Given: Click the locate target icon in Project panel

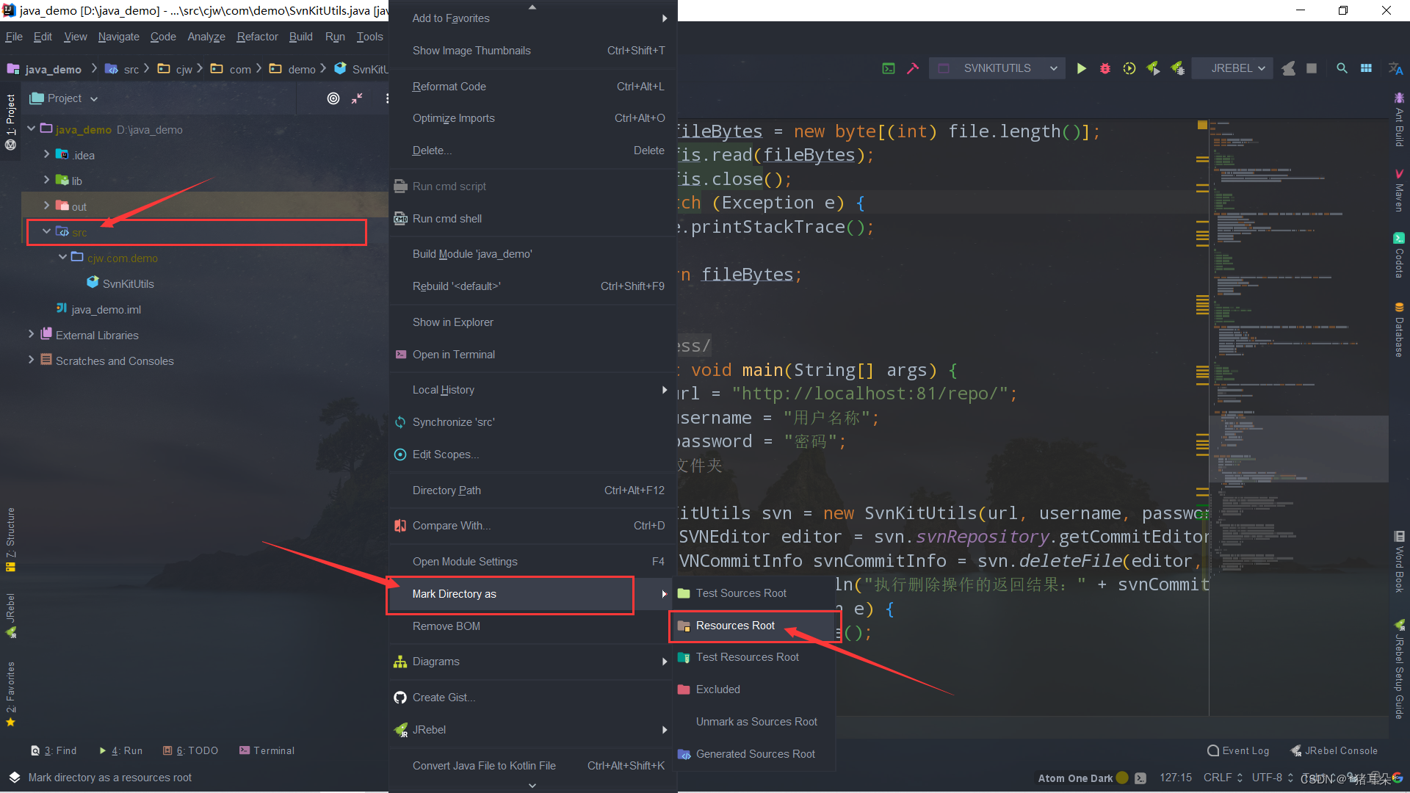Looking at the screenshot, I should tap(333, 98).
